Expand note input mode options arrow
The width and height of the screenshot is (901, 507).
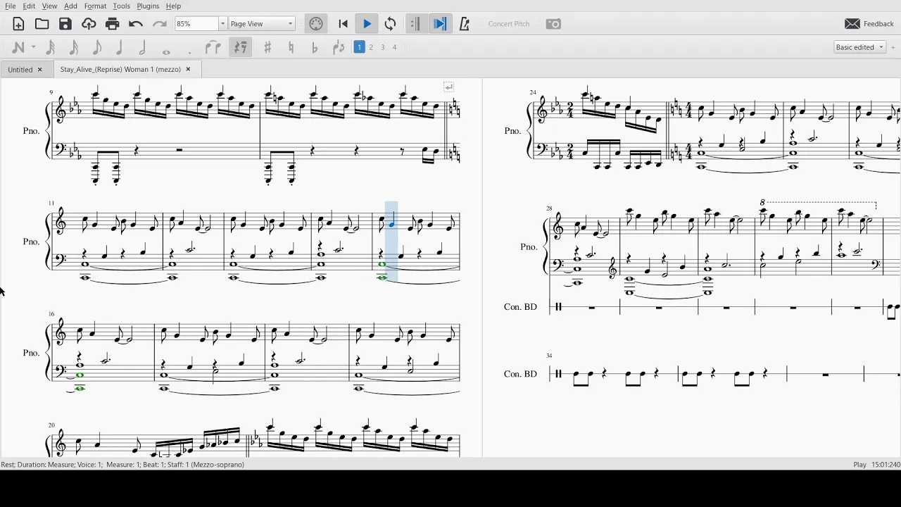coord(33,47)
